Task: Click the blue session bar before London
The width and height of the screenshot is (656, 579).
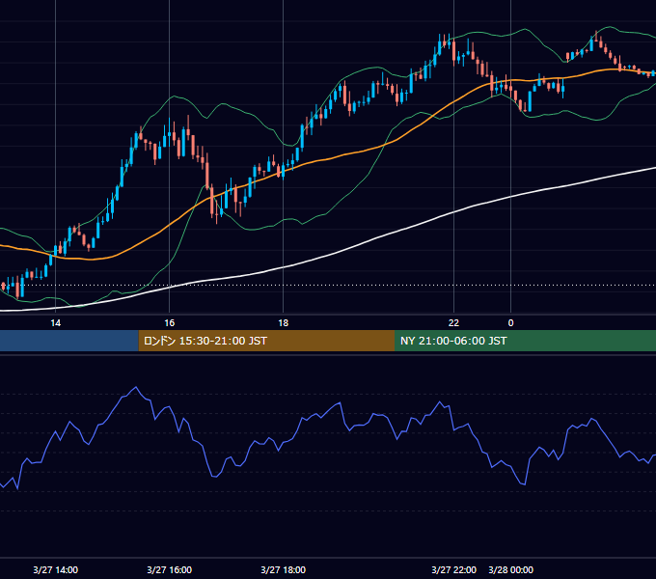Action: pos(69,341)
